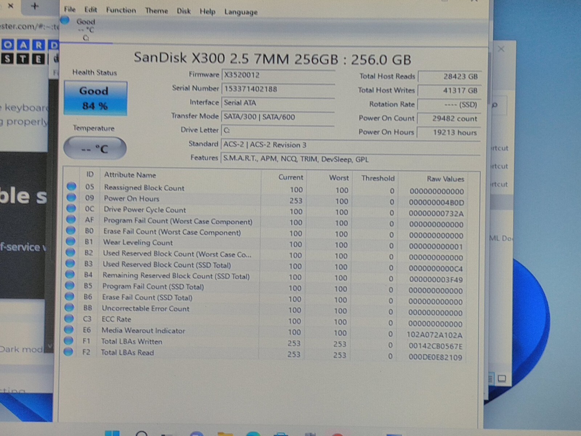This screenshot has width=581, height=436.
Task: Open the Help menu
Action: click(207, 12)
